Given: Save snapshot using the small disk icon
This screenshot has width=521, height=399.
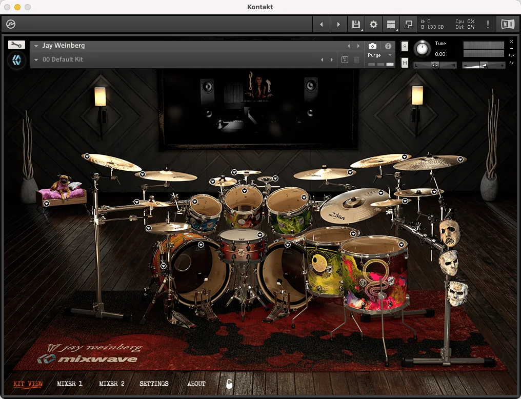Looking at the screenshot, I should [x=345, y=59].
